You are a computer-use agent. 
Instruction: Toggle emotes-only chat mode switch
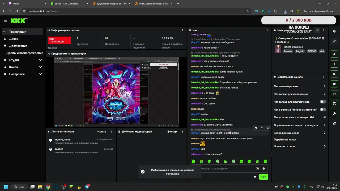click(x=323, y=110)
